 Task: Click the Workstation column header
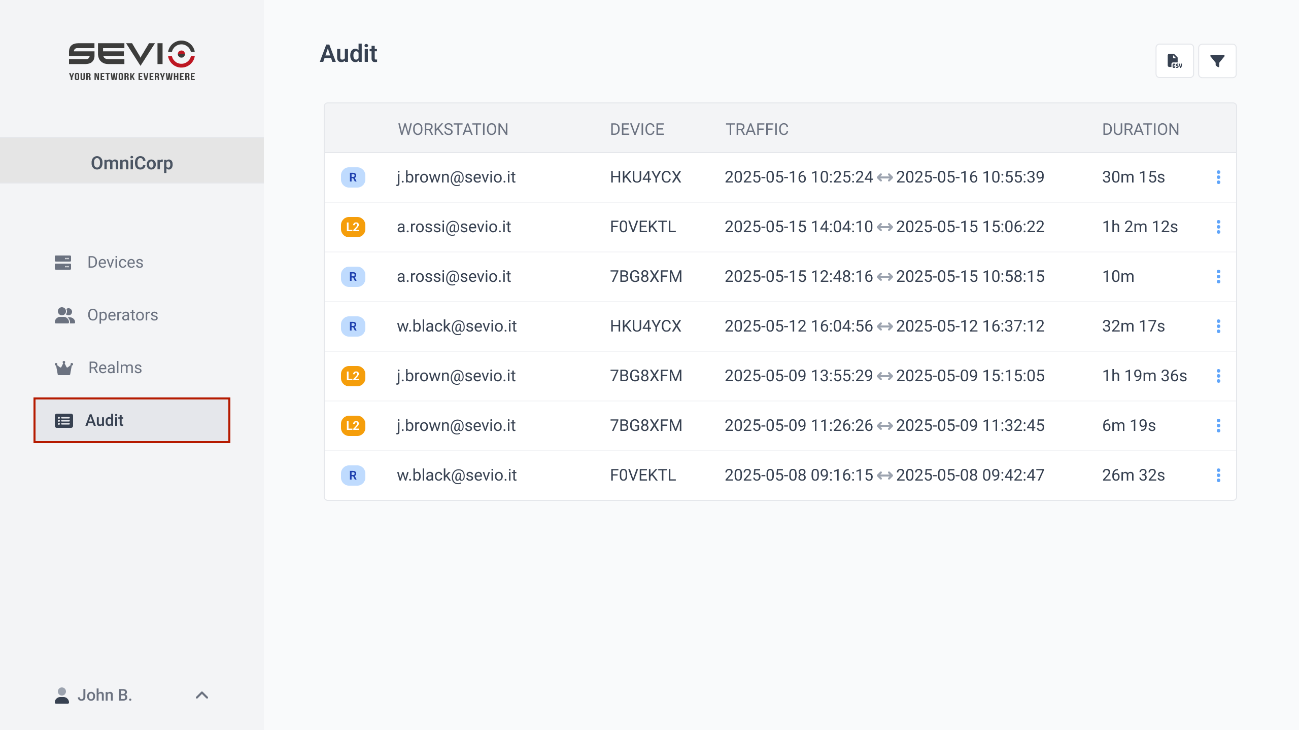(x=453, y=129)
